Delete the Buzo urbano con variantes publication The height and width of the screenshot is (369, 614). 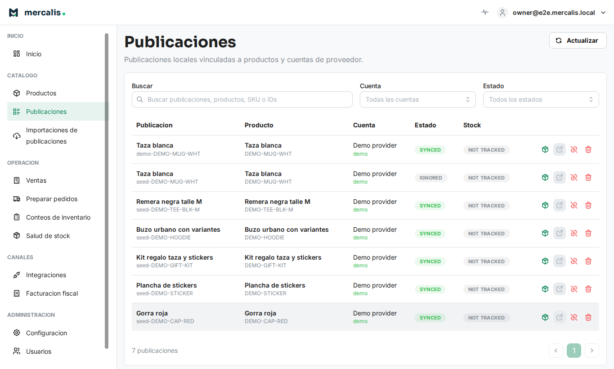click(588, 233)
